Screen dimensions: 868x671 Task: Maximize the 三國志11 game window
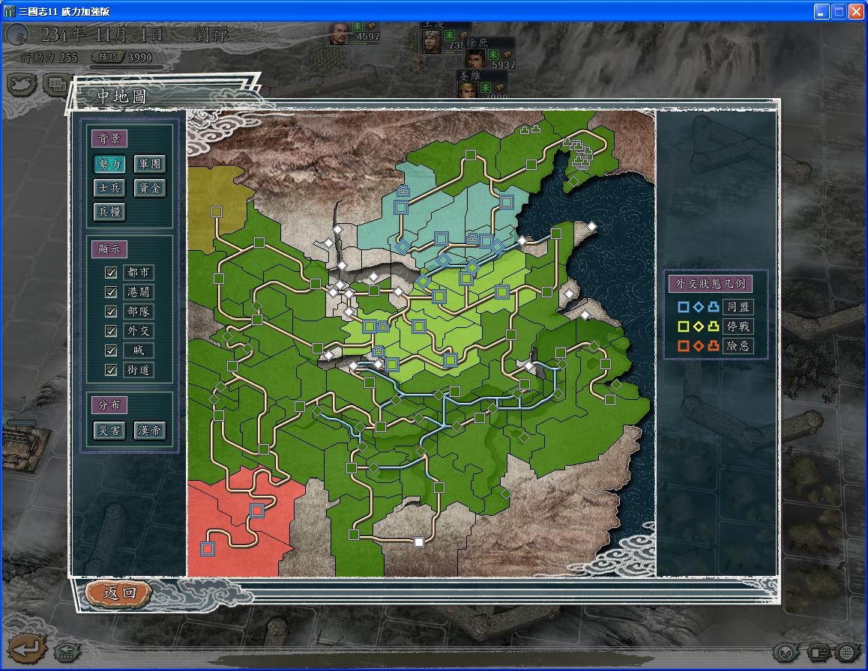[839, 11]
